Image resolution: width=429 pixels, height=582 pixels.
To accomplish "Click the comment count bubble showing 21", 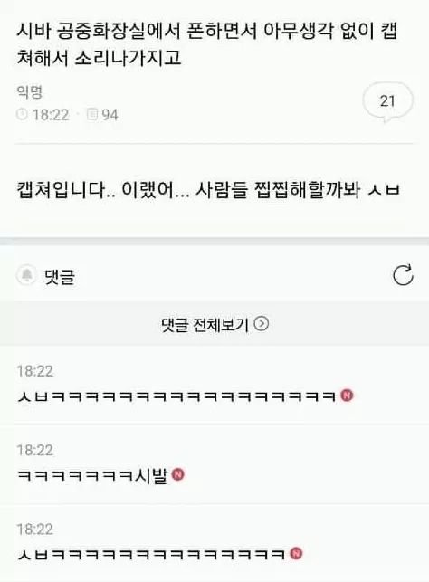I will [387, 102].
